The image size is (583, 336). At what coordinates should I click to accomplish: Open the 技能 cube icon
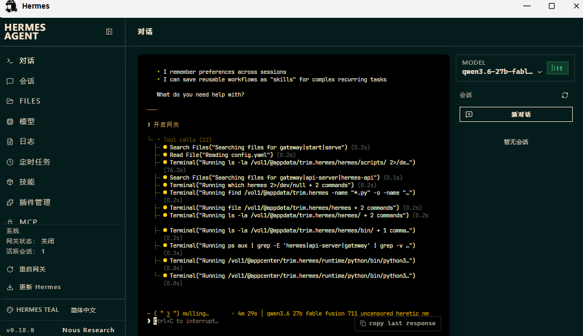pos(10,182)
